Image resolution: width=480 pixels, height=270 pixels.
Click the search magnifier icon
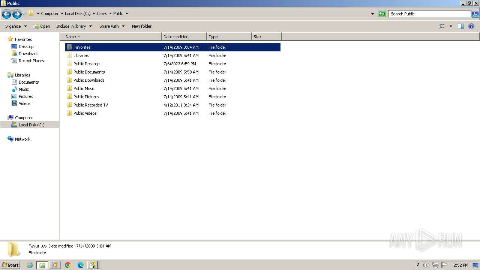(x=475, y=14)
